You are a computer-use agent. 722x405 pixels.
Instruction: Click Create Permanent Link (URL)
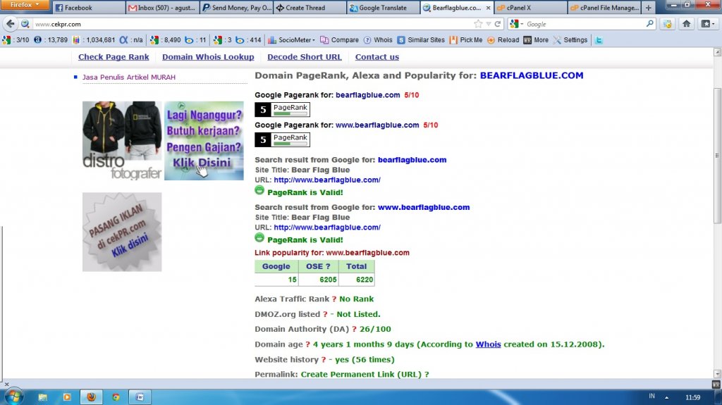362,374
